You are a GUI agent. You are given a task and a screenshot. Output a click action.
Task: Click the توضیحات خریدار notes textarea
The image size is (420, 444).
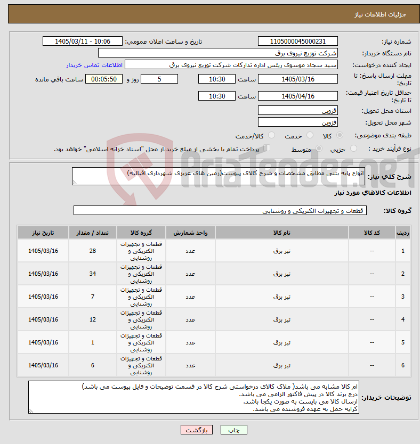tap(193, 397)
